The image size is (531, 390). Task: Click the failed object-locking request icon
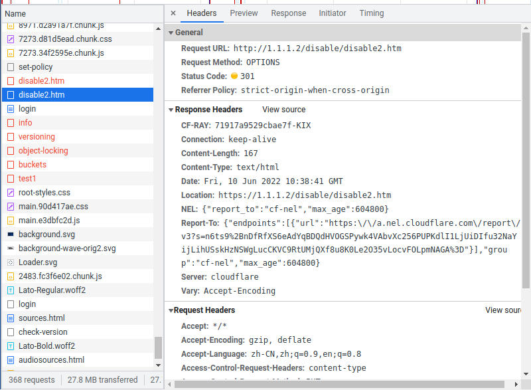coord(11,151)
